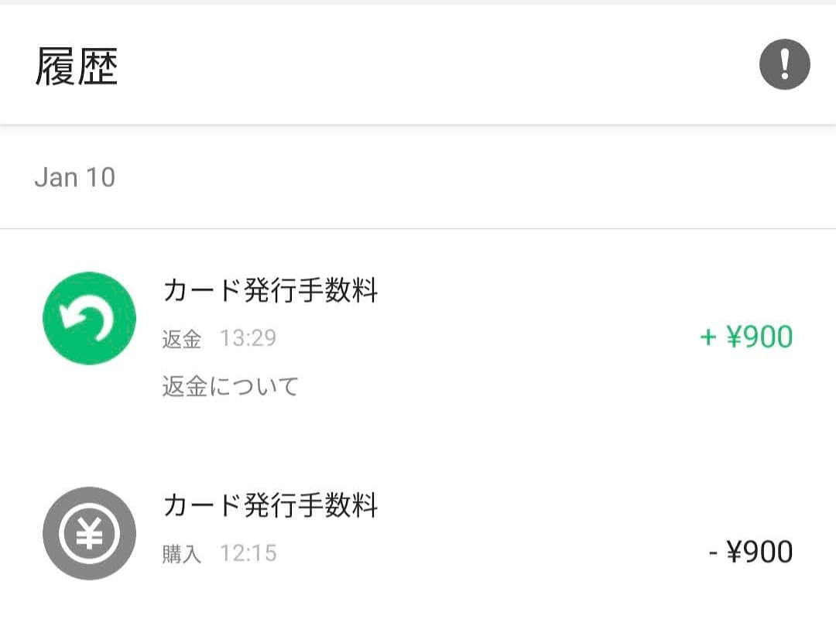The height and width of the screenshot is (633, 836).
Task: Tap the exclamation info icon in header
Action: click(784, 65)
